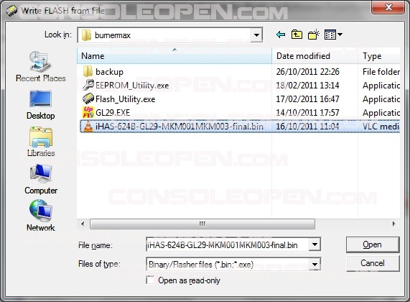Go to Desktop in the places bar

click(40, 105)
